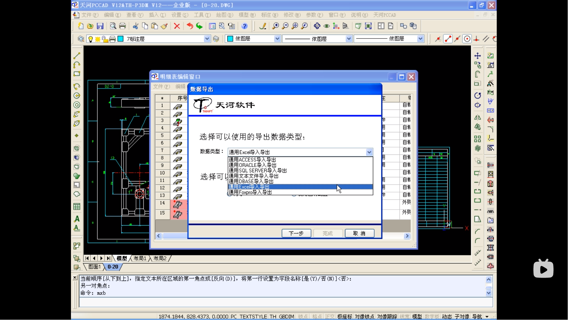Open the 天河PCCAD menu

[x=384, y=15]
